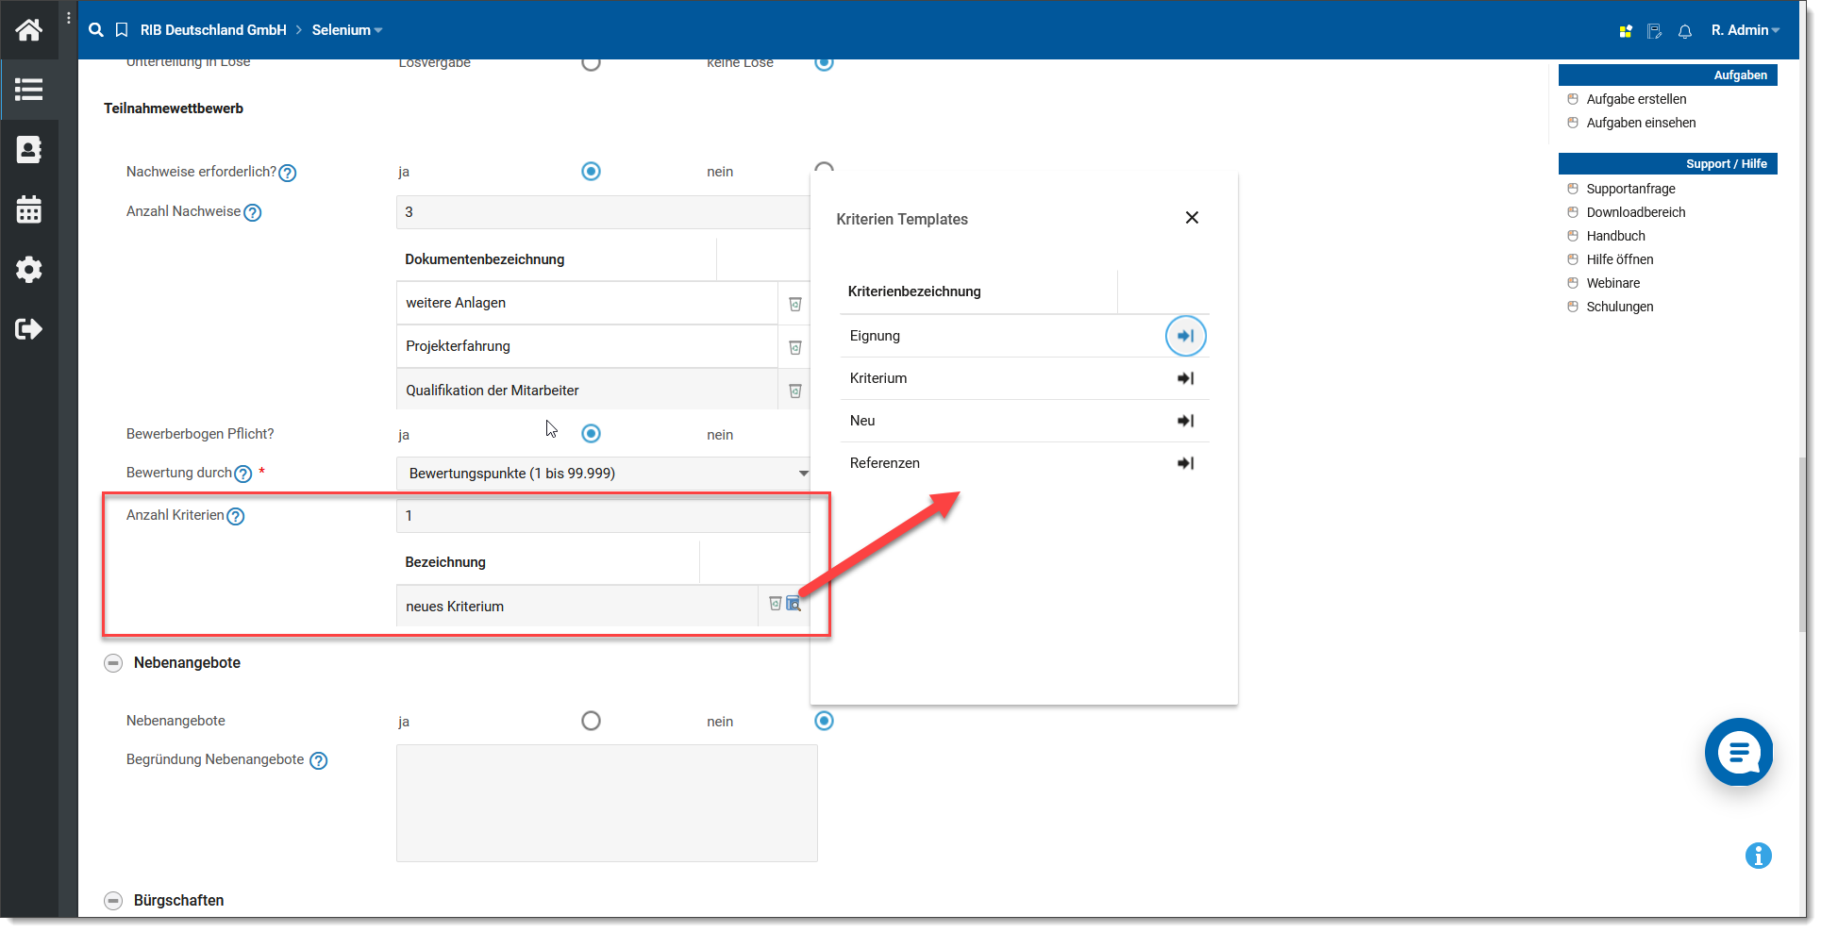Show help for Begründung Nebenangebote
Screen dimensions: 1821x932
click(319, 760)
